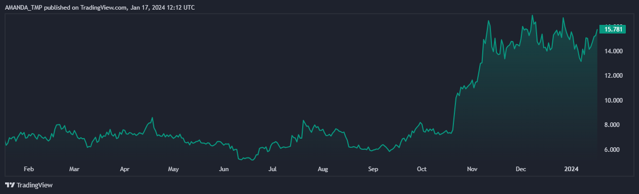Click the 12.000 price axis label
Viewport: 639px width, 194px height.
614,76
